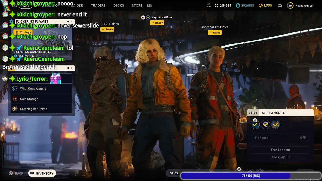The width and height of the screenshot is (322, 181).
Task: Click the Stella Montis map title
Action: click(273, 113)
